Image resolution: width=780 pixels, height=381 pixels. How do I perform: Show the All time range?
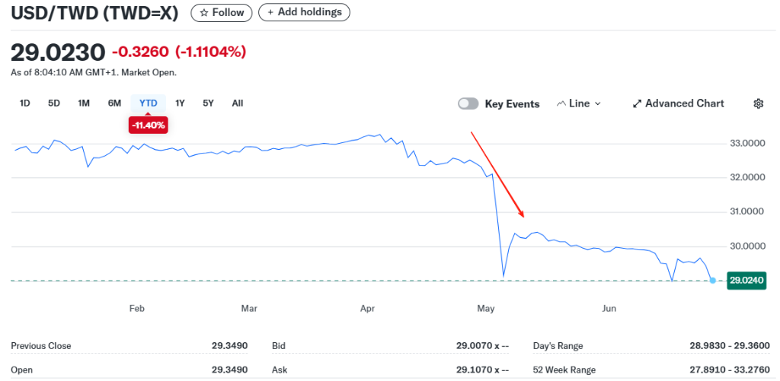(x=237, y=103)
